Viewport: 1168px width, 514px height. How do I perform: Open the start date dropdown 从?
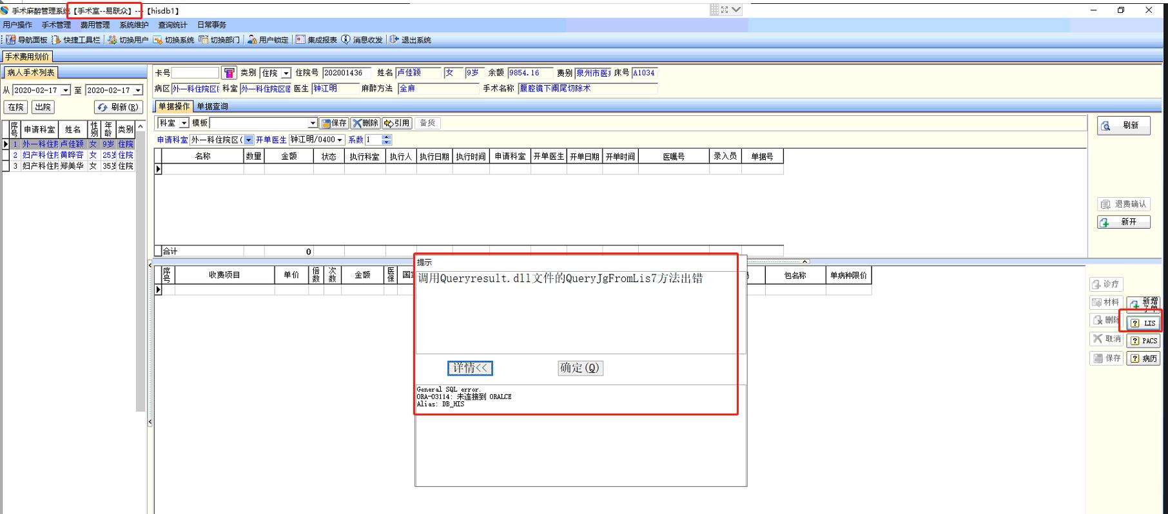(x=66, y=90)
